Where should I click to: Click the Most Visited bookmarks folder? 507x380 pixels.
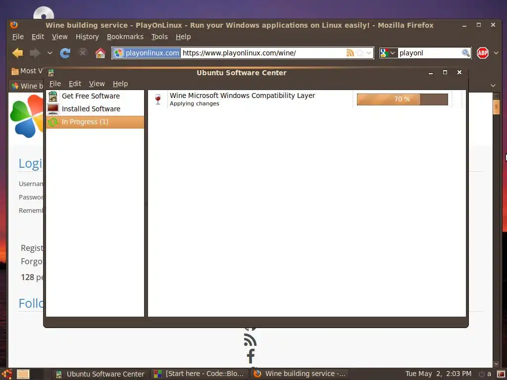point(27,71)
